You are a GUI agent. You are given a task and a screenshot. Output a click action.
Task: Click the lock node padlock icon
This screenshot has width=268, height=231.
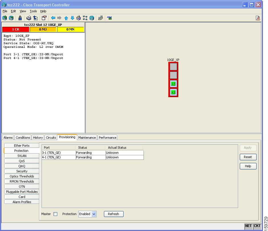(x=20, y=18)
